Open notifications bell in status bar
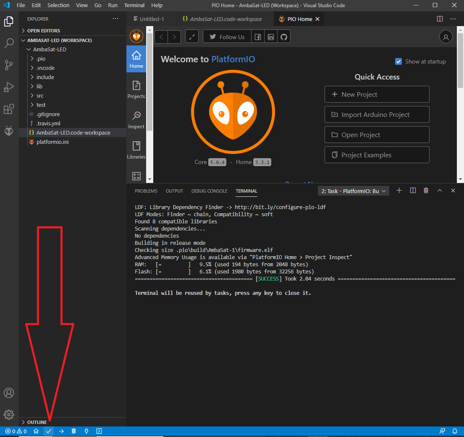The height and width of the screenshot is (437, 464). [455, 431]
